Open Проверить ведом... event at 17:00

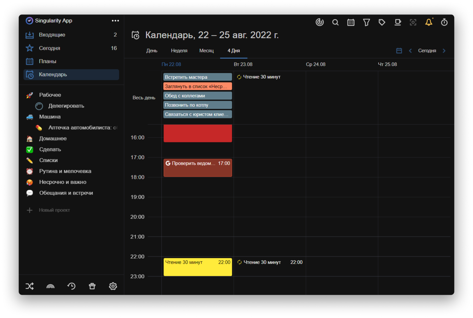198,168
